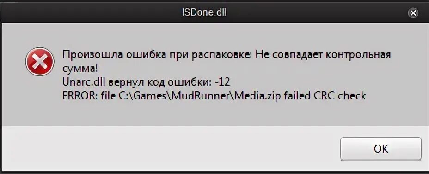The height and width of the screenshot is (174, 429).
Task: Click the ISDone.dll window title text
Action: [x=204, y=12]
